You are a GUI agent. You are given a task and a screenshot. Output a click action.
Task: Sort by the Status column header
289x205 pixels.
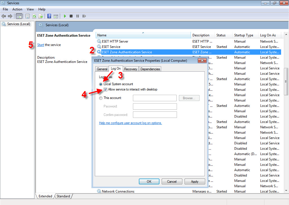point(224,35)
